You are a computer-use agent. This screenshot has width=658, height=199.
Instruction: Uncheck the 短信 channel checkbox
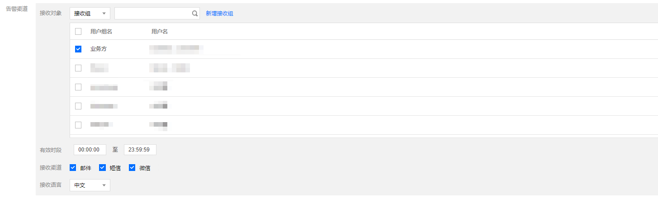[102, 168]
